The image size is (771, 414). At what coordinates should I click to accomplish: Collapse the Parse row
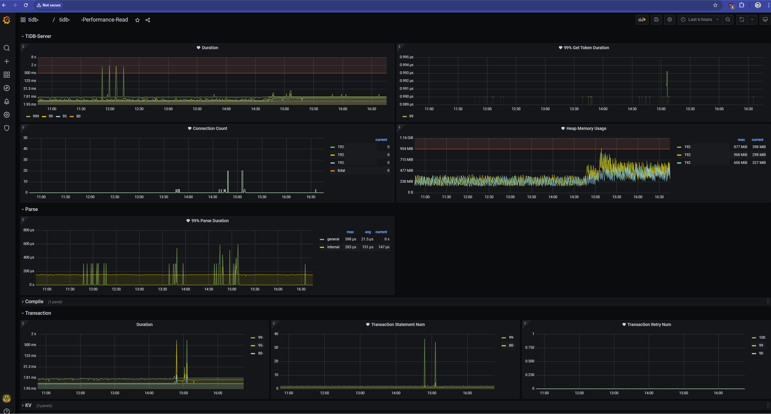30,209
